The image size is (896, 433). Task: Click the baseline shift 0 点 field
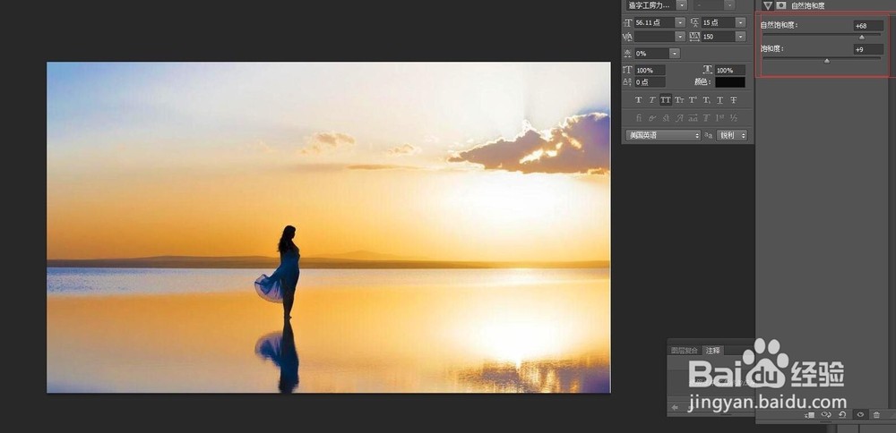click(x=650, y=82)
